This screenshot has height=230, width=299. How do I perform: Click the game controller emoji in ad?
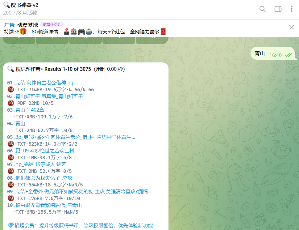pyautogui.click(x=81, y=31)
